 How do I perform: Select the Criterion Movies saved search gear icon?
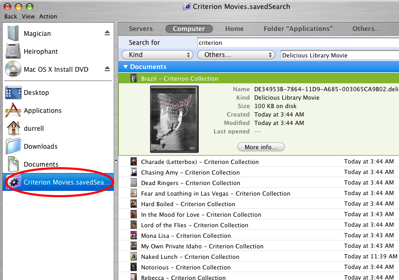click(x=14, y=182)
